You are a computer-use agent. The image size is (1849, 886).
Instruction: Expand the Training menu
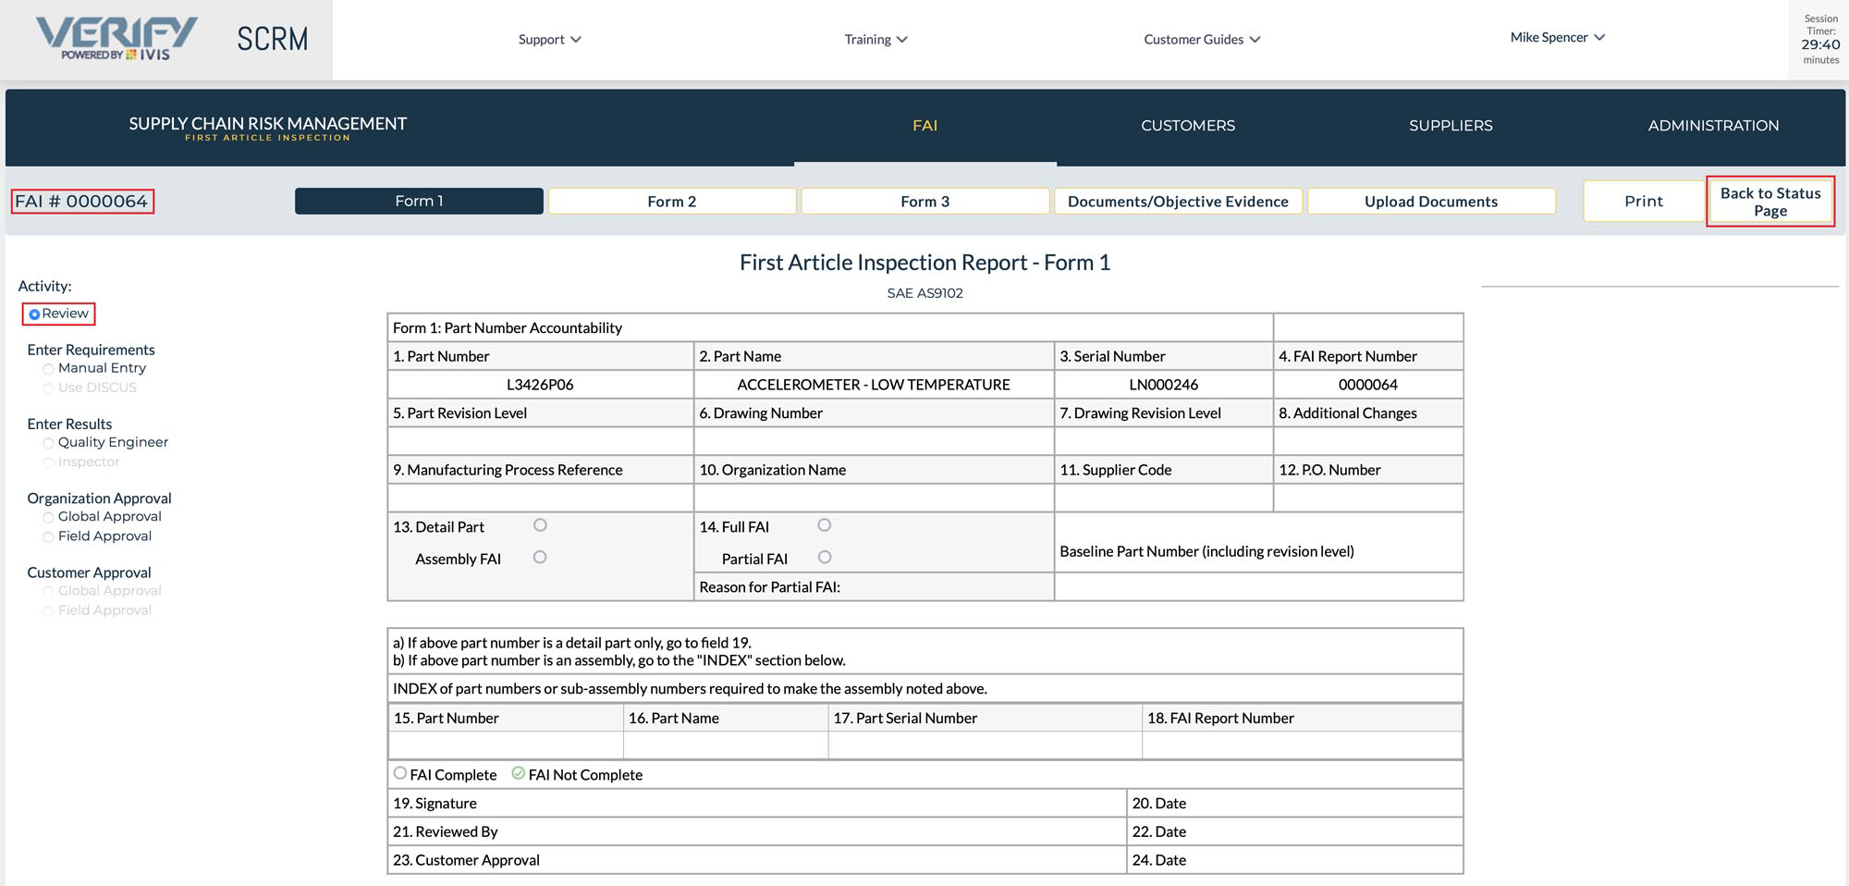tap(876, 39)
